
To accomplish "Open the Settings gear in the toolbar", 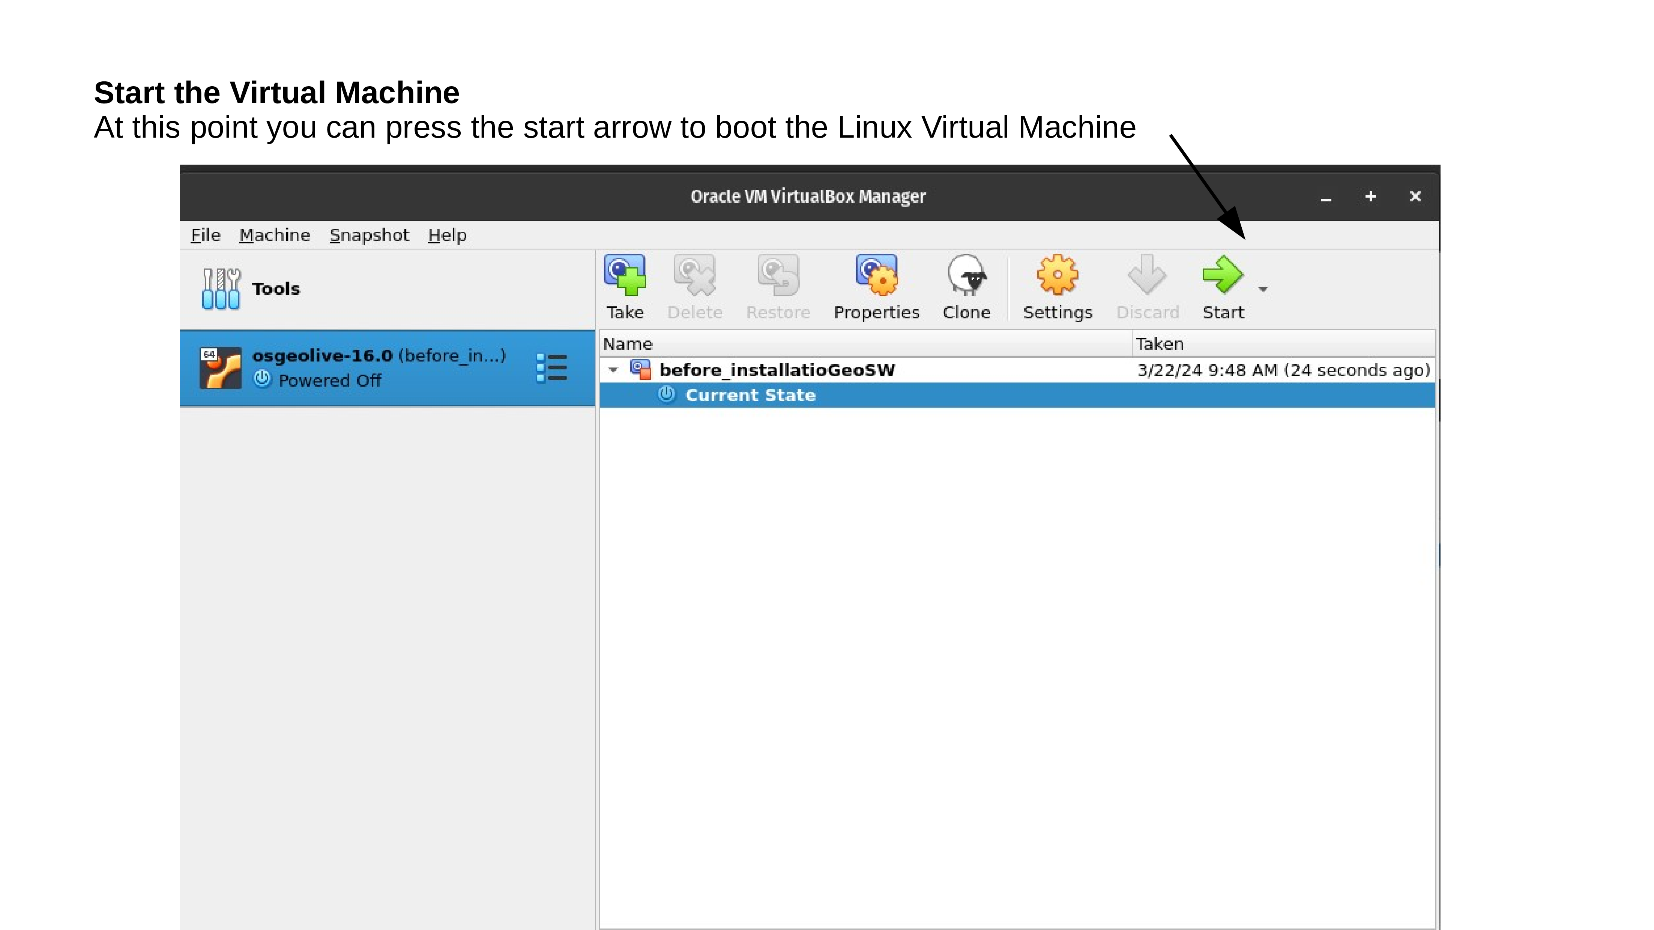I will 1058,275.
